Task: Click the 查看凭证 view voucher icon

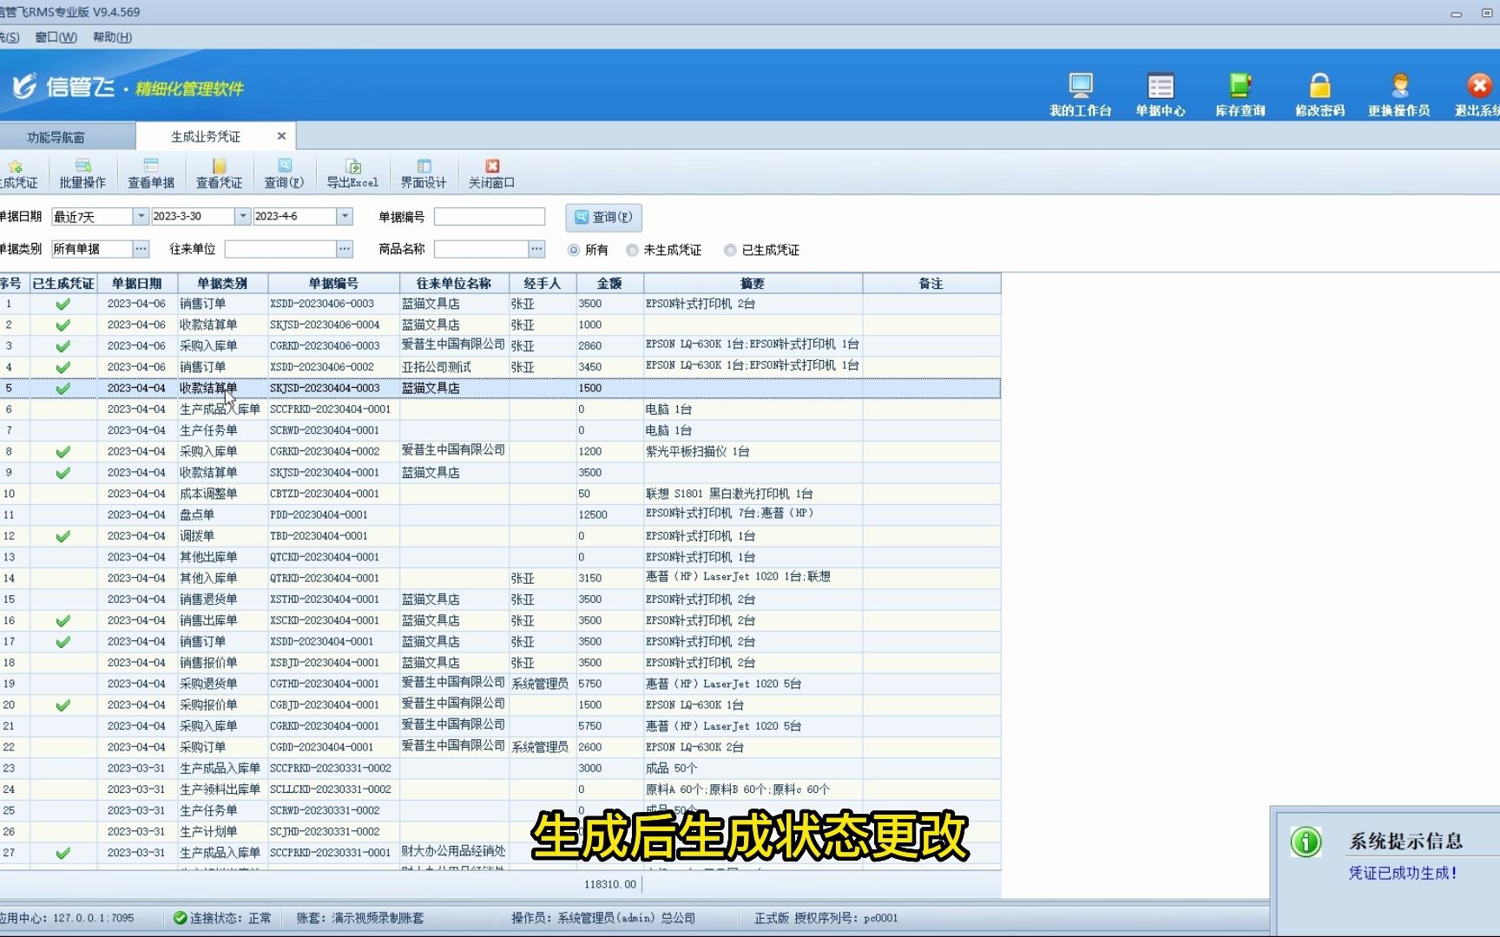Action: (218, 173)
